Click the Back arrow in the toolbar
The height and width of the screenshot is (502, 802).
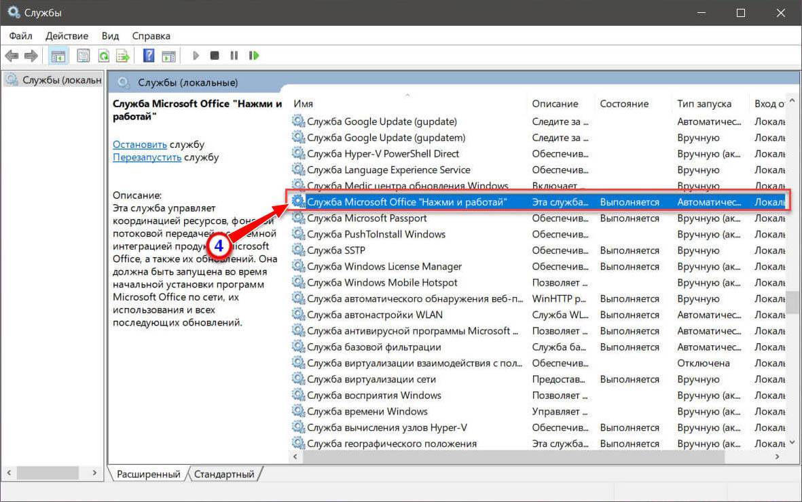tap(12, 56)
